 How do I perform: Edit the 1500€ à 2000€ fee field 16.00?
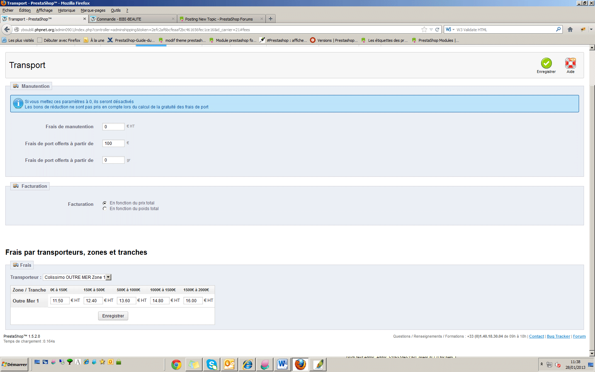tap(193, 301)
